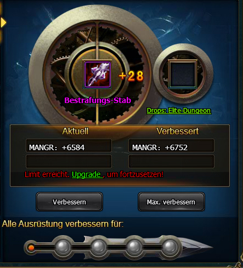The height and width of the screenshot is (268, 243).
Task: Follow the green Upgrade link
Action: coord(87,174)
